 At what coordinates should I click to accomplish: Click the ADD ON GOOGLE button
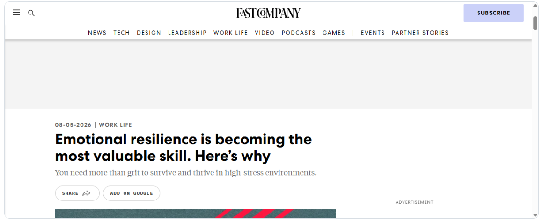tap(132, 193)
